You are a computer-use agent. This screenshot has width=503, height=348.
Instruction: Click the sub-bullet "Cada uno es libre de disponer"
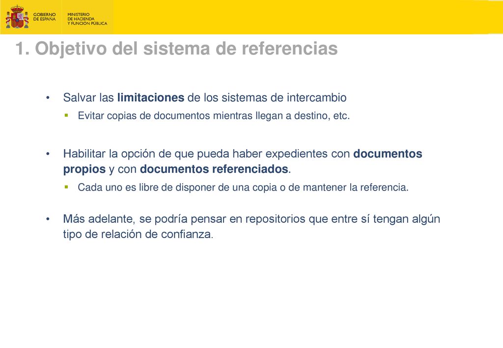click(243, 187)
